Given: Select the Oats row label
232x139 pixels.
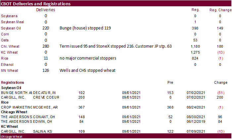Looking at the screenshot, I should [x=5, y=40].
